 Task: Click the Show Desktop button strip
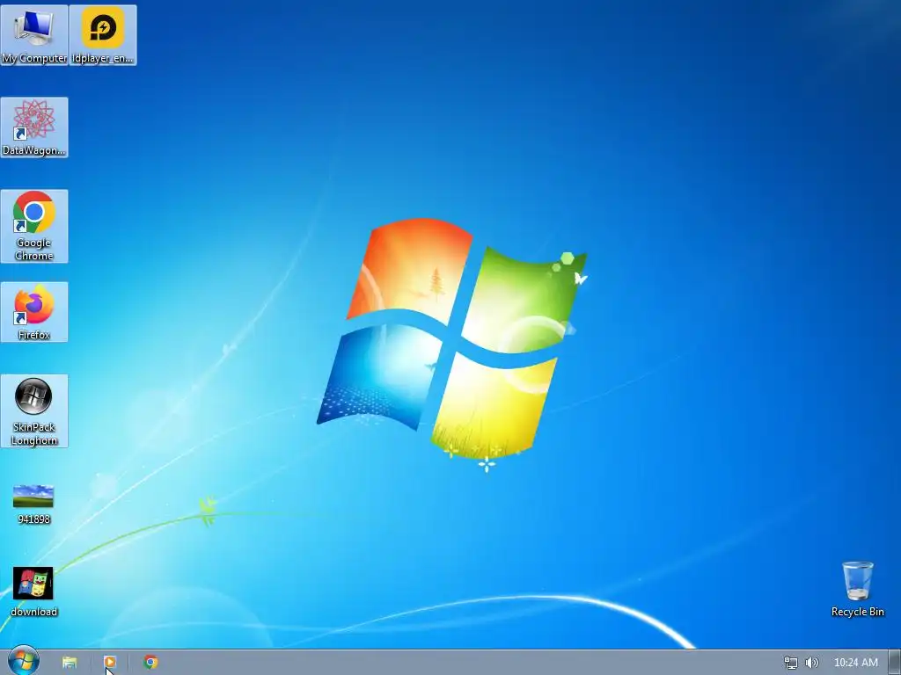(895, 663)
